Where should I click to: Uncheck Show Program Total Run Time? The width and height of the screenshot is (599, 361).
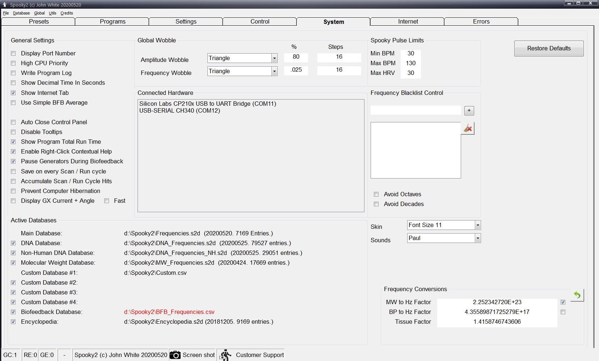(13, 142)
